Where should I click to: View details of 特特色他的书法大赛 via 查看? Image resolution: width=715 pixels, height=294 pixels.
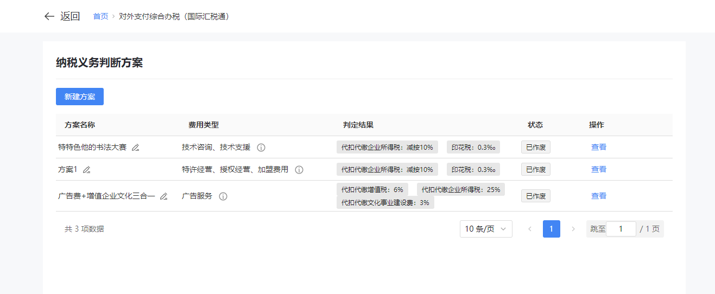tap(598, 147)
